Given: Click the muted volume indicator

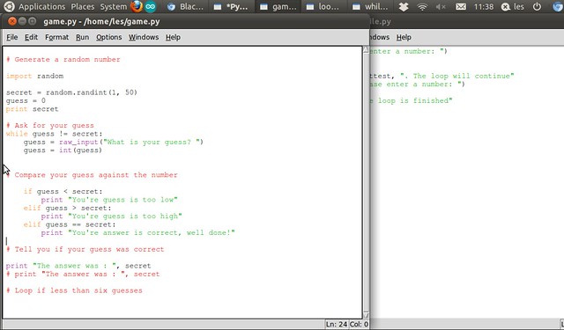Looking at the screenshot, I should [441, 6].
